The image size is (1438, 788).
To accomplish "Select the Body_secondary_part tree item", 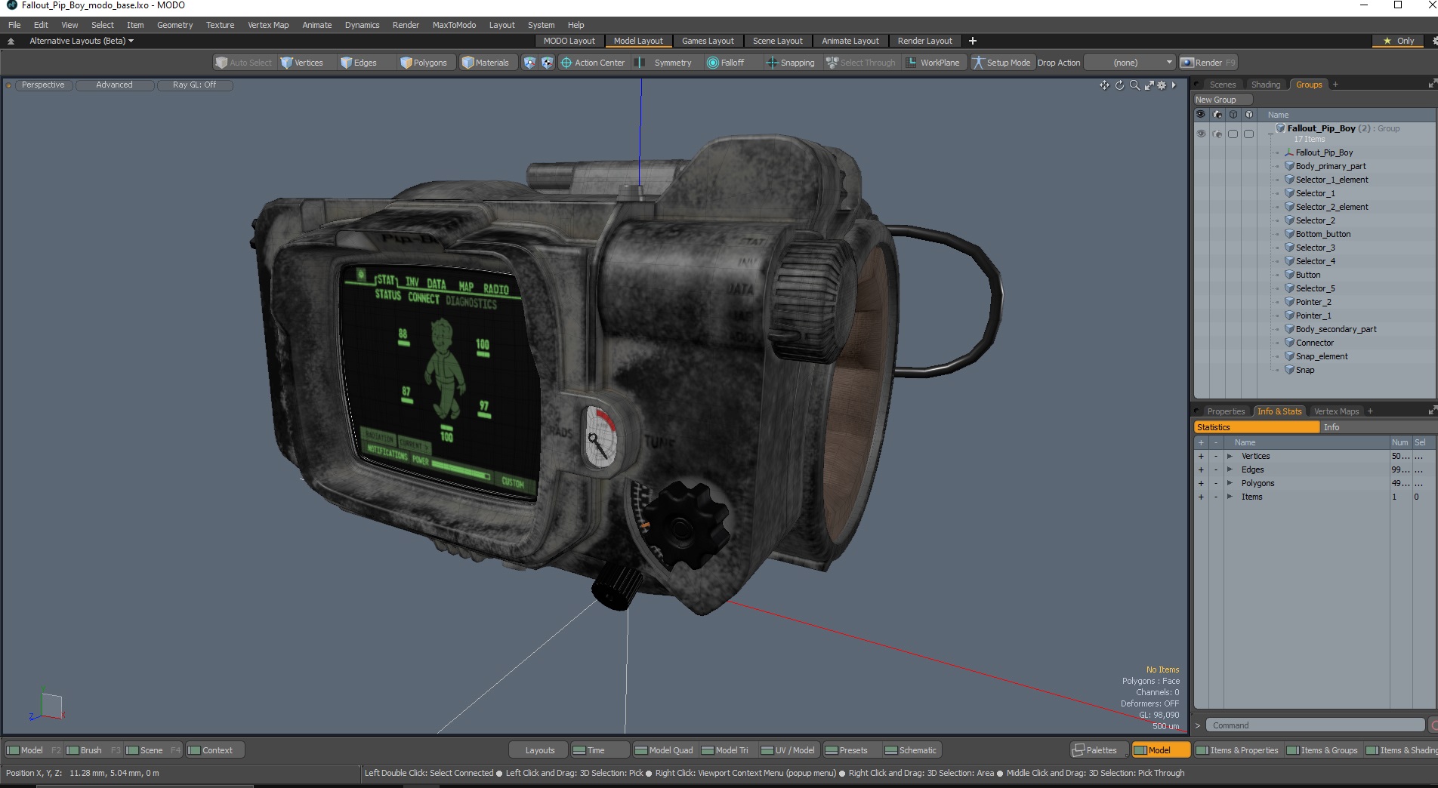I will coord(1335,329).
